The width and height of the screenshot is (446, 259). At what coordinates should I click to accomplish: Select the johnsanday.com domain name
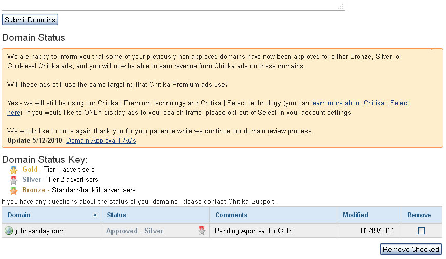pyautogui.click(x=40, y=231)
